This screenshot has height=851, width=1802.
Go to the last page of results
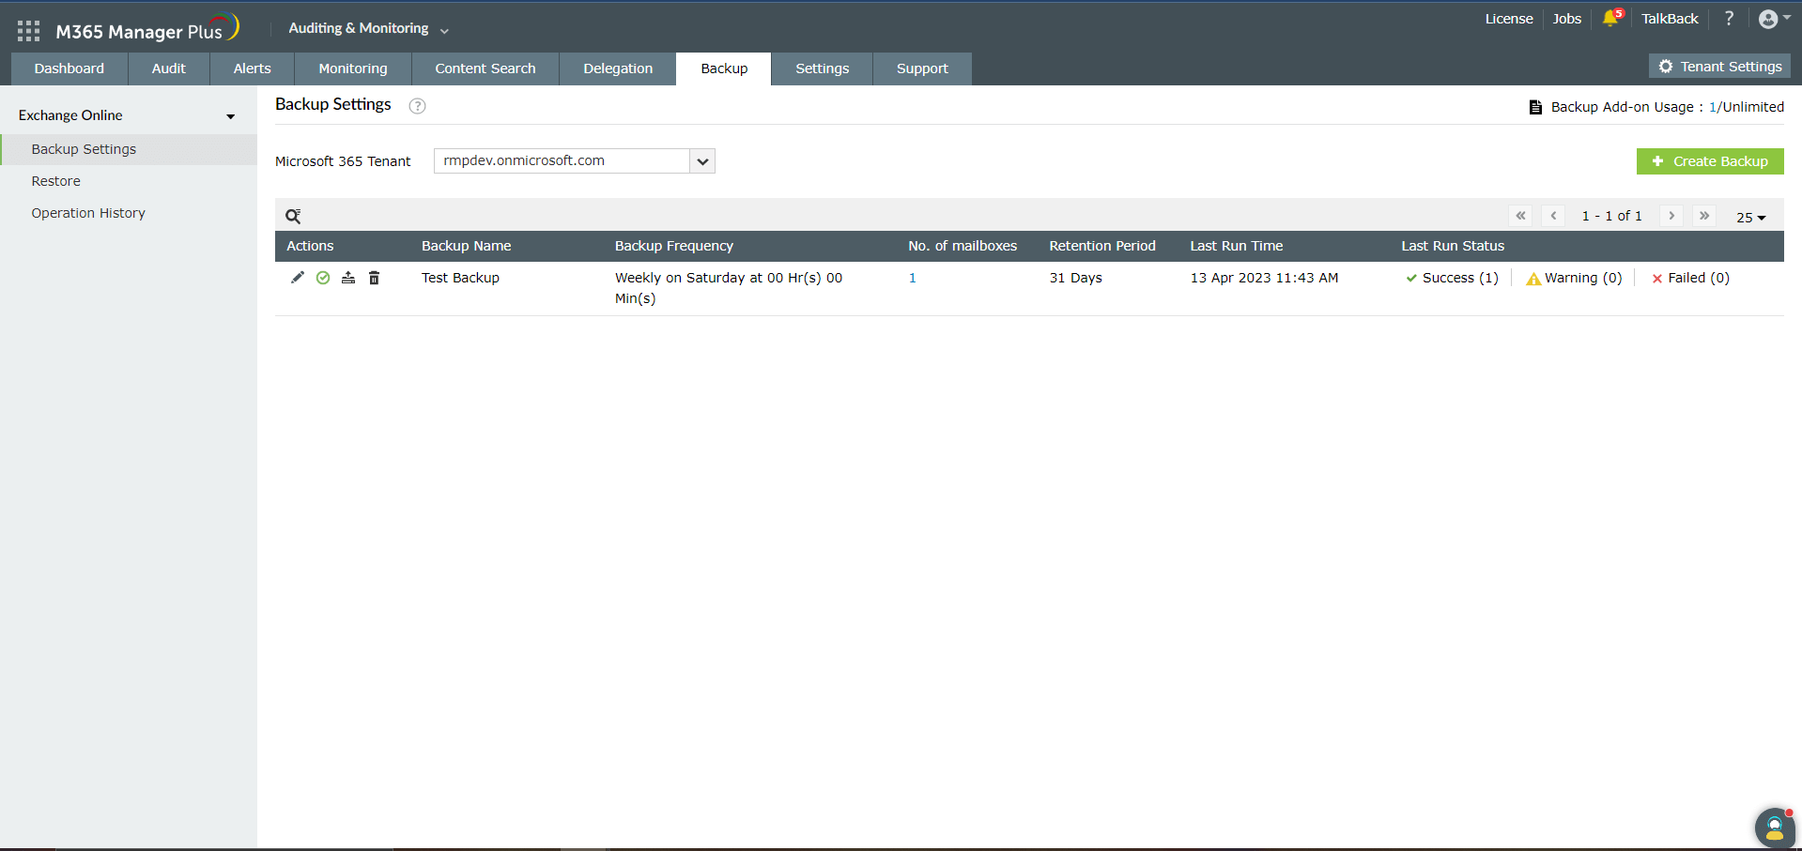tap(1704, 216)
